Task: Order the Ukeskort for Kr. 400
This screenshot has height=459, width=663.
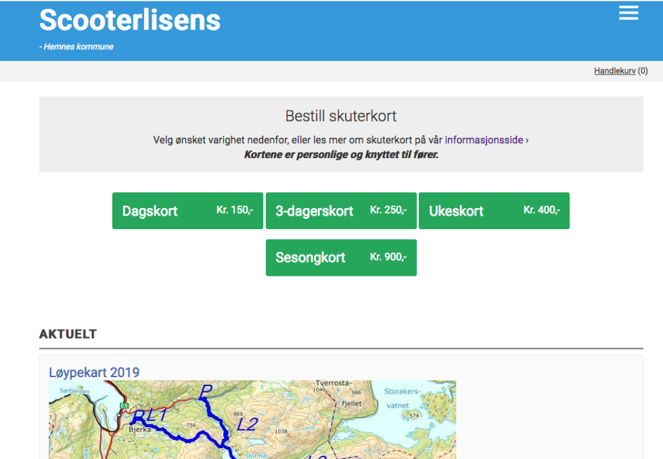Action: click(494, 211)
